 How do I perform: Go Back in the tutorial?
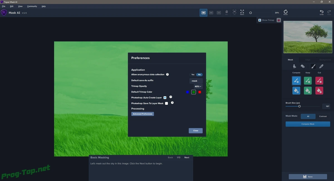[x=170, y=157]
